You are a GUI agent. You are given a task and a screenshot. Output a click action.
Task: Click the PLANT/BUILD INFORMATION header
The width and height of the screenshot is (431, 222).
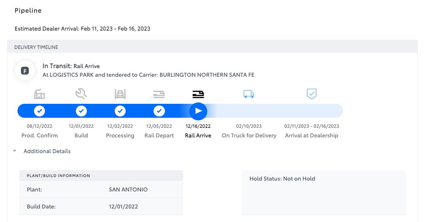[101, 176]
